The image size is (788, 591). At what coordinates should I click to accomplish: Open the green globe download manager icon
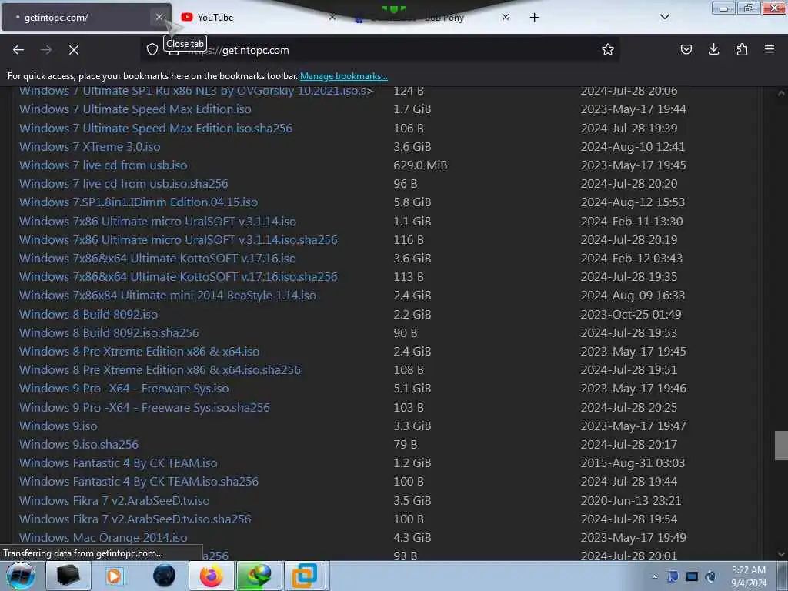coord(259,576)
